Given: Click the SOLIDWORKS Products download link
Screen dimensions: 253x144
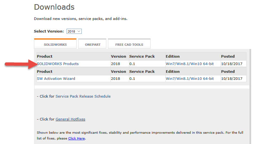Looking at the screenshot, I should pyautogui.click(x=58, y=64).
